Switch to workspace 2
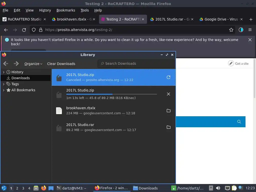This screenshot has height=192, width=256. [x=17, y=188]
